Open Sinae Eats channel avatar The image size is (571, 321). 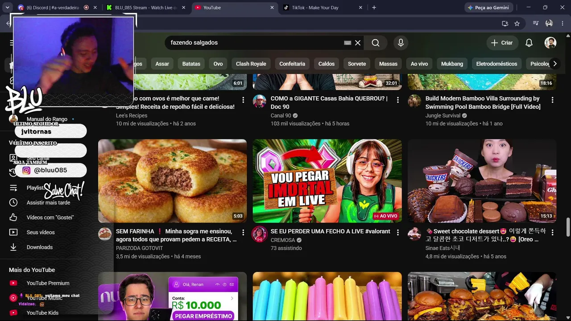414,234
